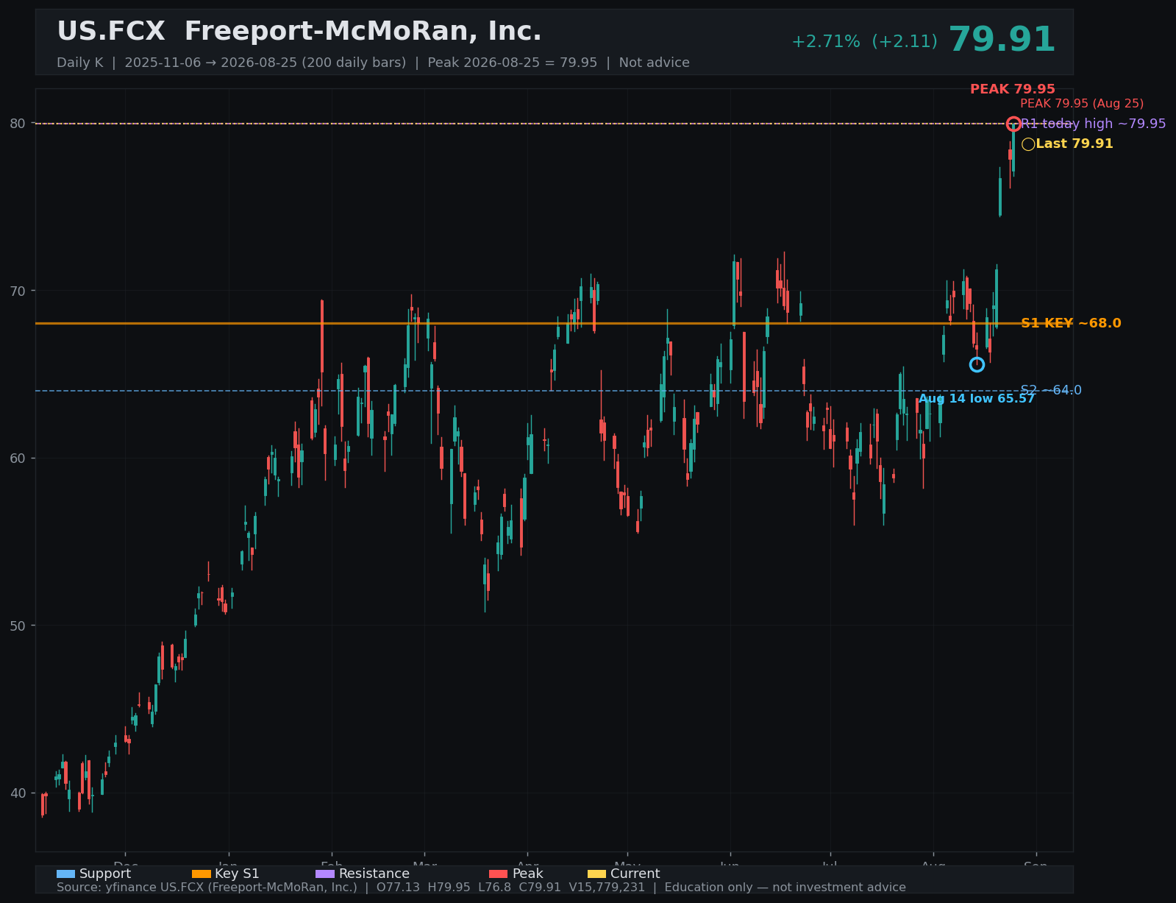Click the US.FCX Freeport-McMoRan, Inc. title
The width and height of the screenshot is (1176, 903).
[x=299, y=32]
